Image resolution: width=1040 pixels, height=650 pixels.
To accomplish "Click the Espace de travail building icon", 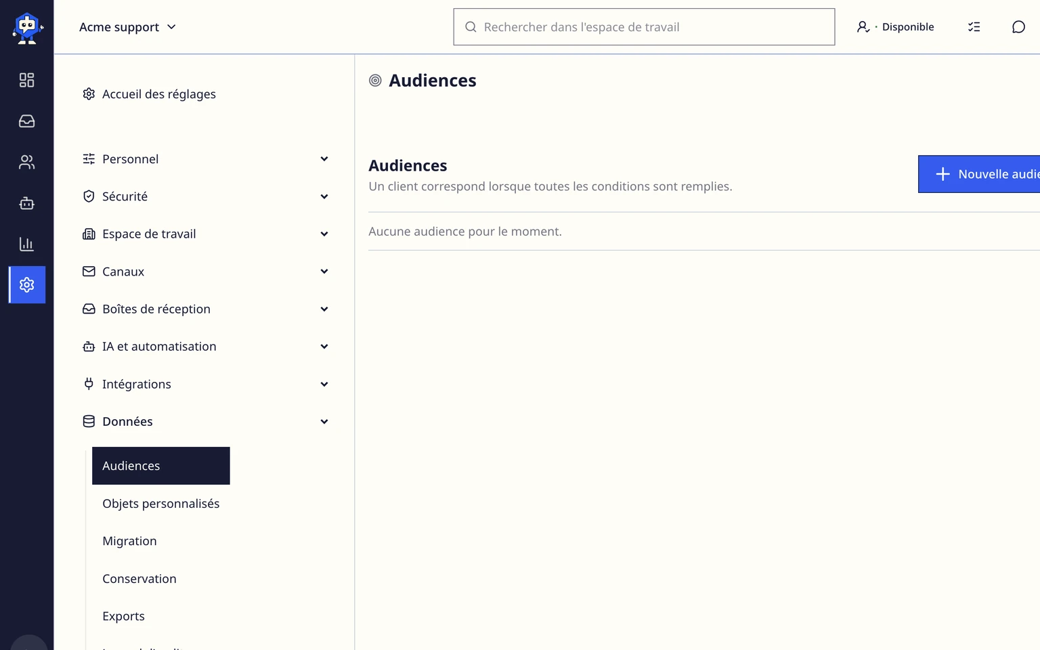I will pyautogui.click(x=89, y=234).
